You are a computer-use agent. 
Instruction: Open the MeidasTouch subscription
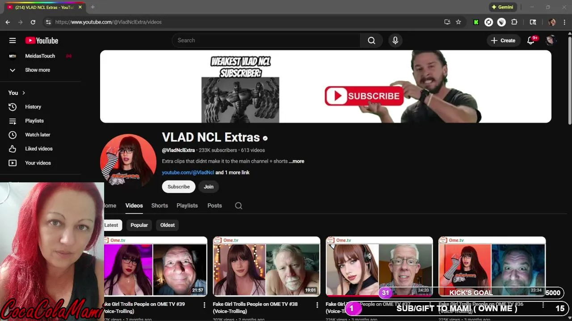[x=40, y=56]
